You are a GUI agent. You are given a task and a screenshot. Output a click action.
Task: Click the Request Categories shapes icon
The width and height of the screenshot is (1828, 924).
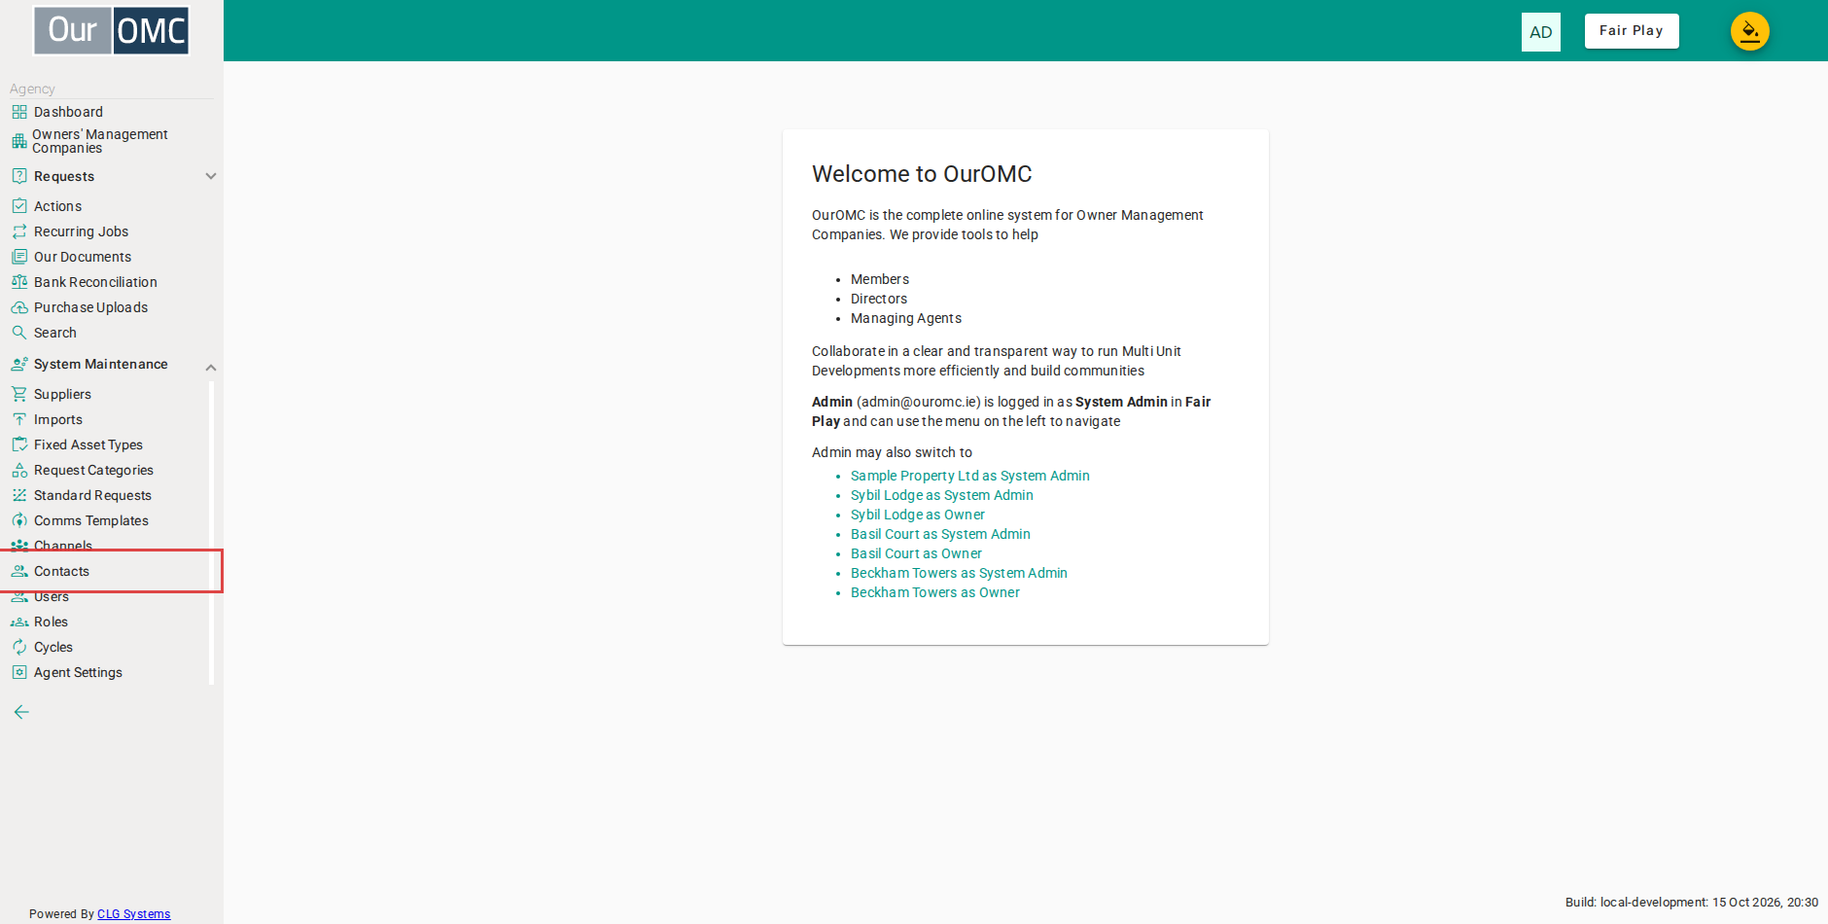(x=19, y=470)
